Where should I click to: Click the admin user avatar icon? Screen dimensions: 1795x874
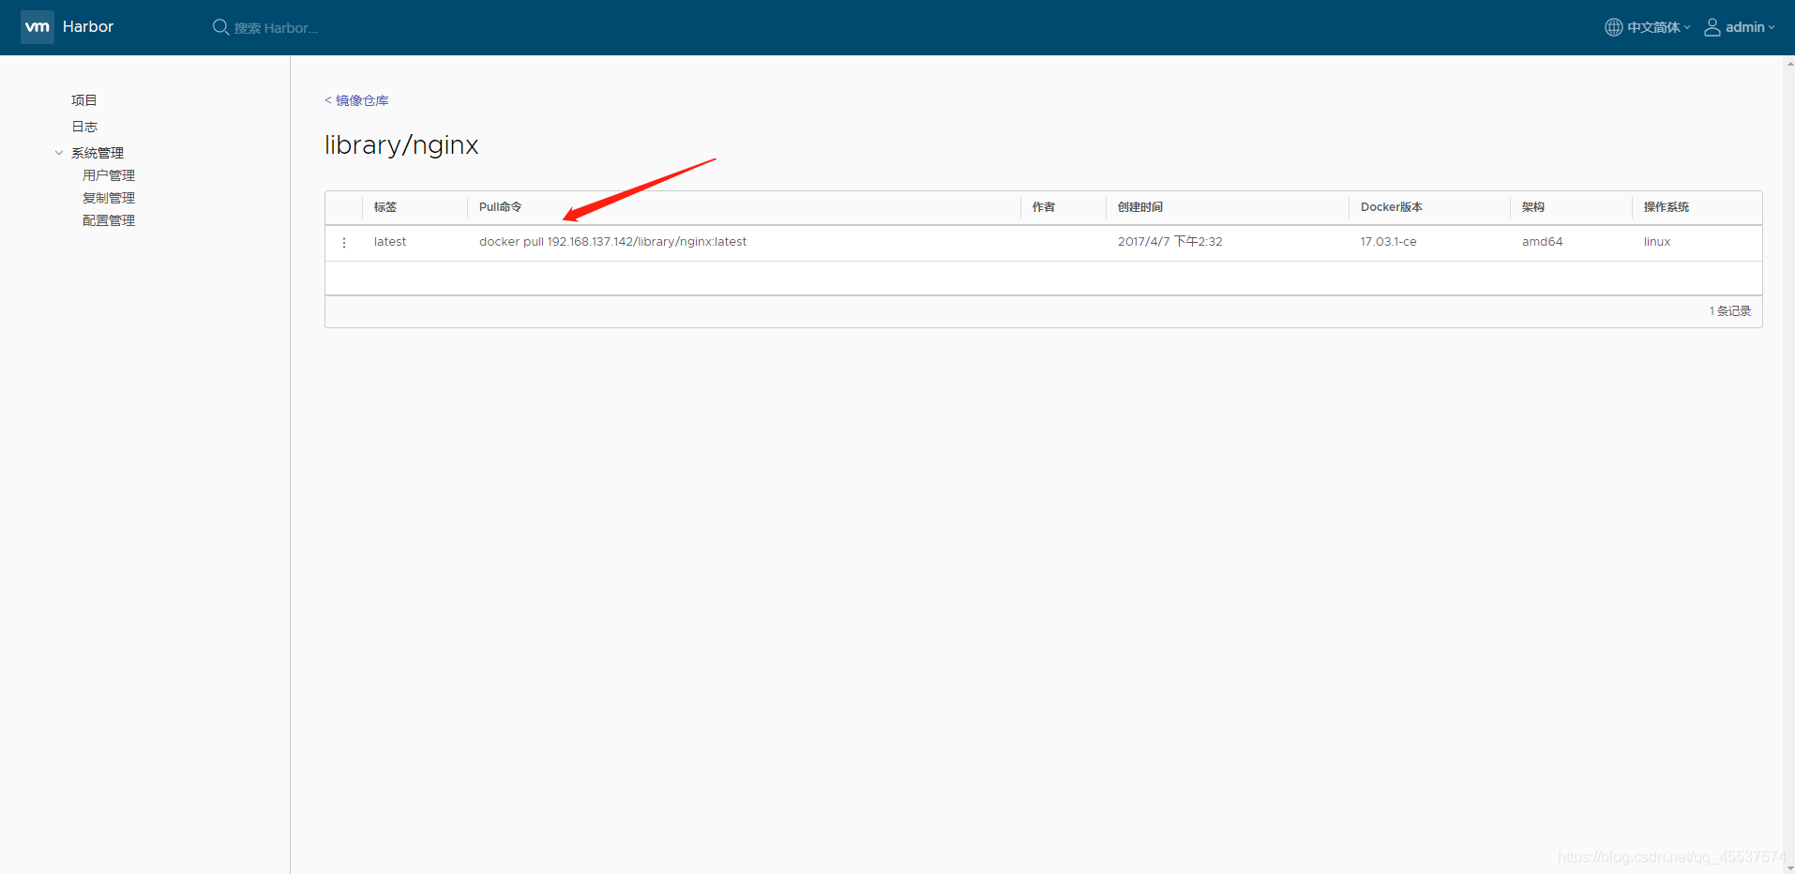click(1712, 27)
